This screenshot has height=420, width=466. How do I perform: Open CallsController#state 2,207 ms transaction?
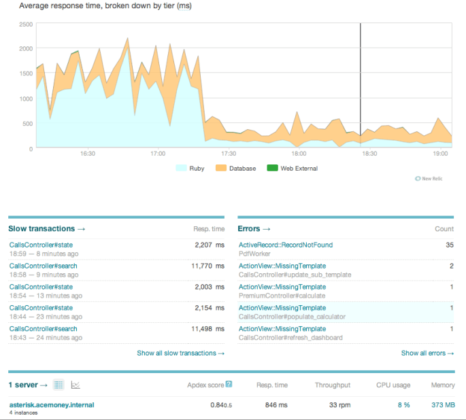[41, 245]
